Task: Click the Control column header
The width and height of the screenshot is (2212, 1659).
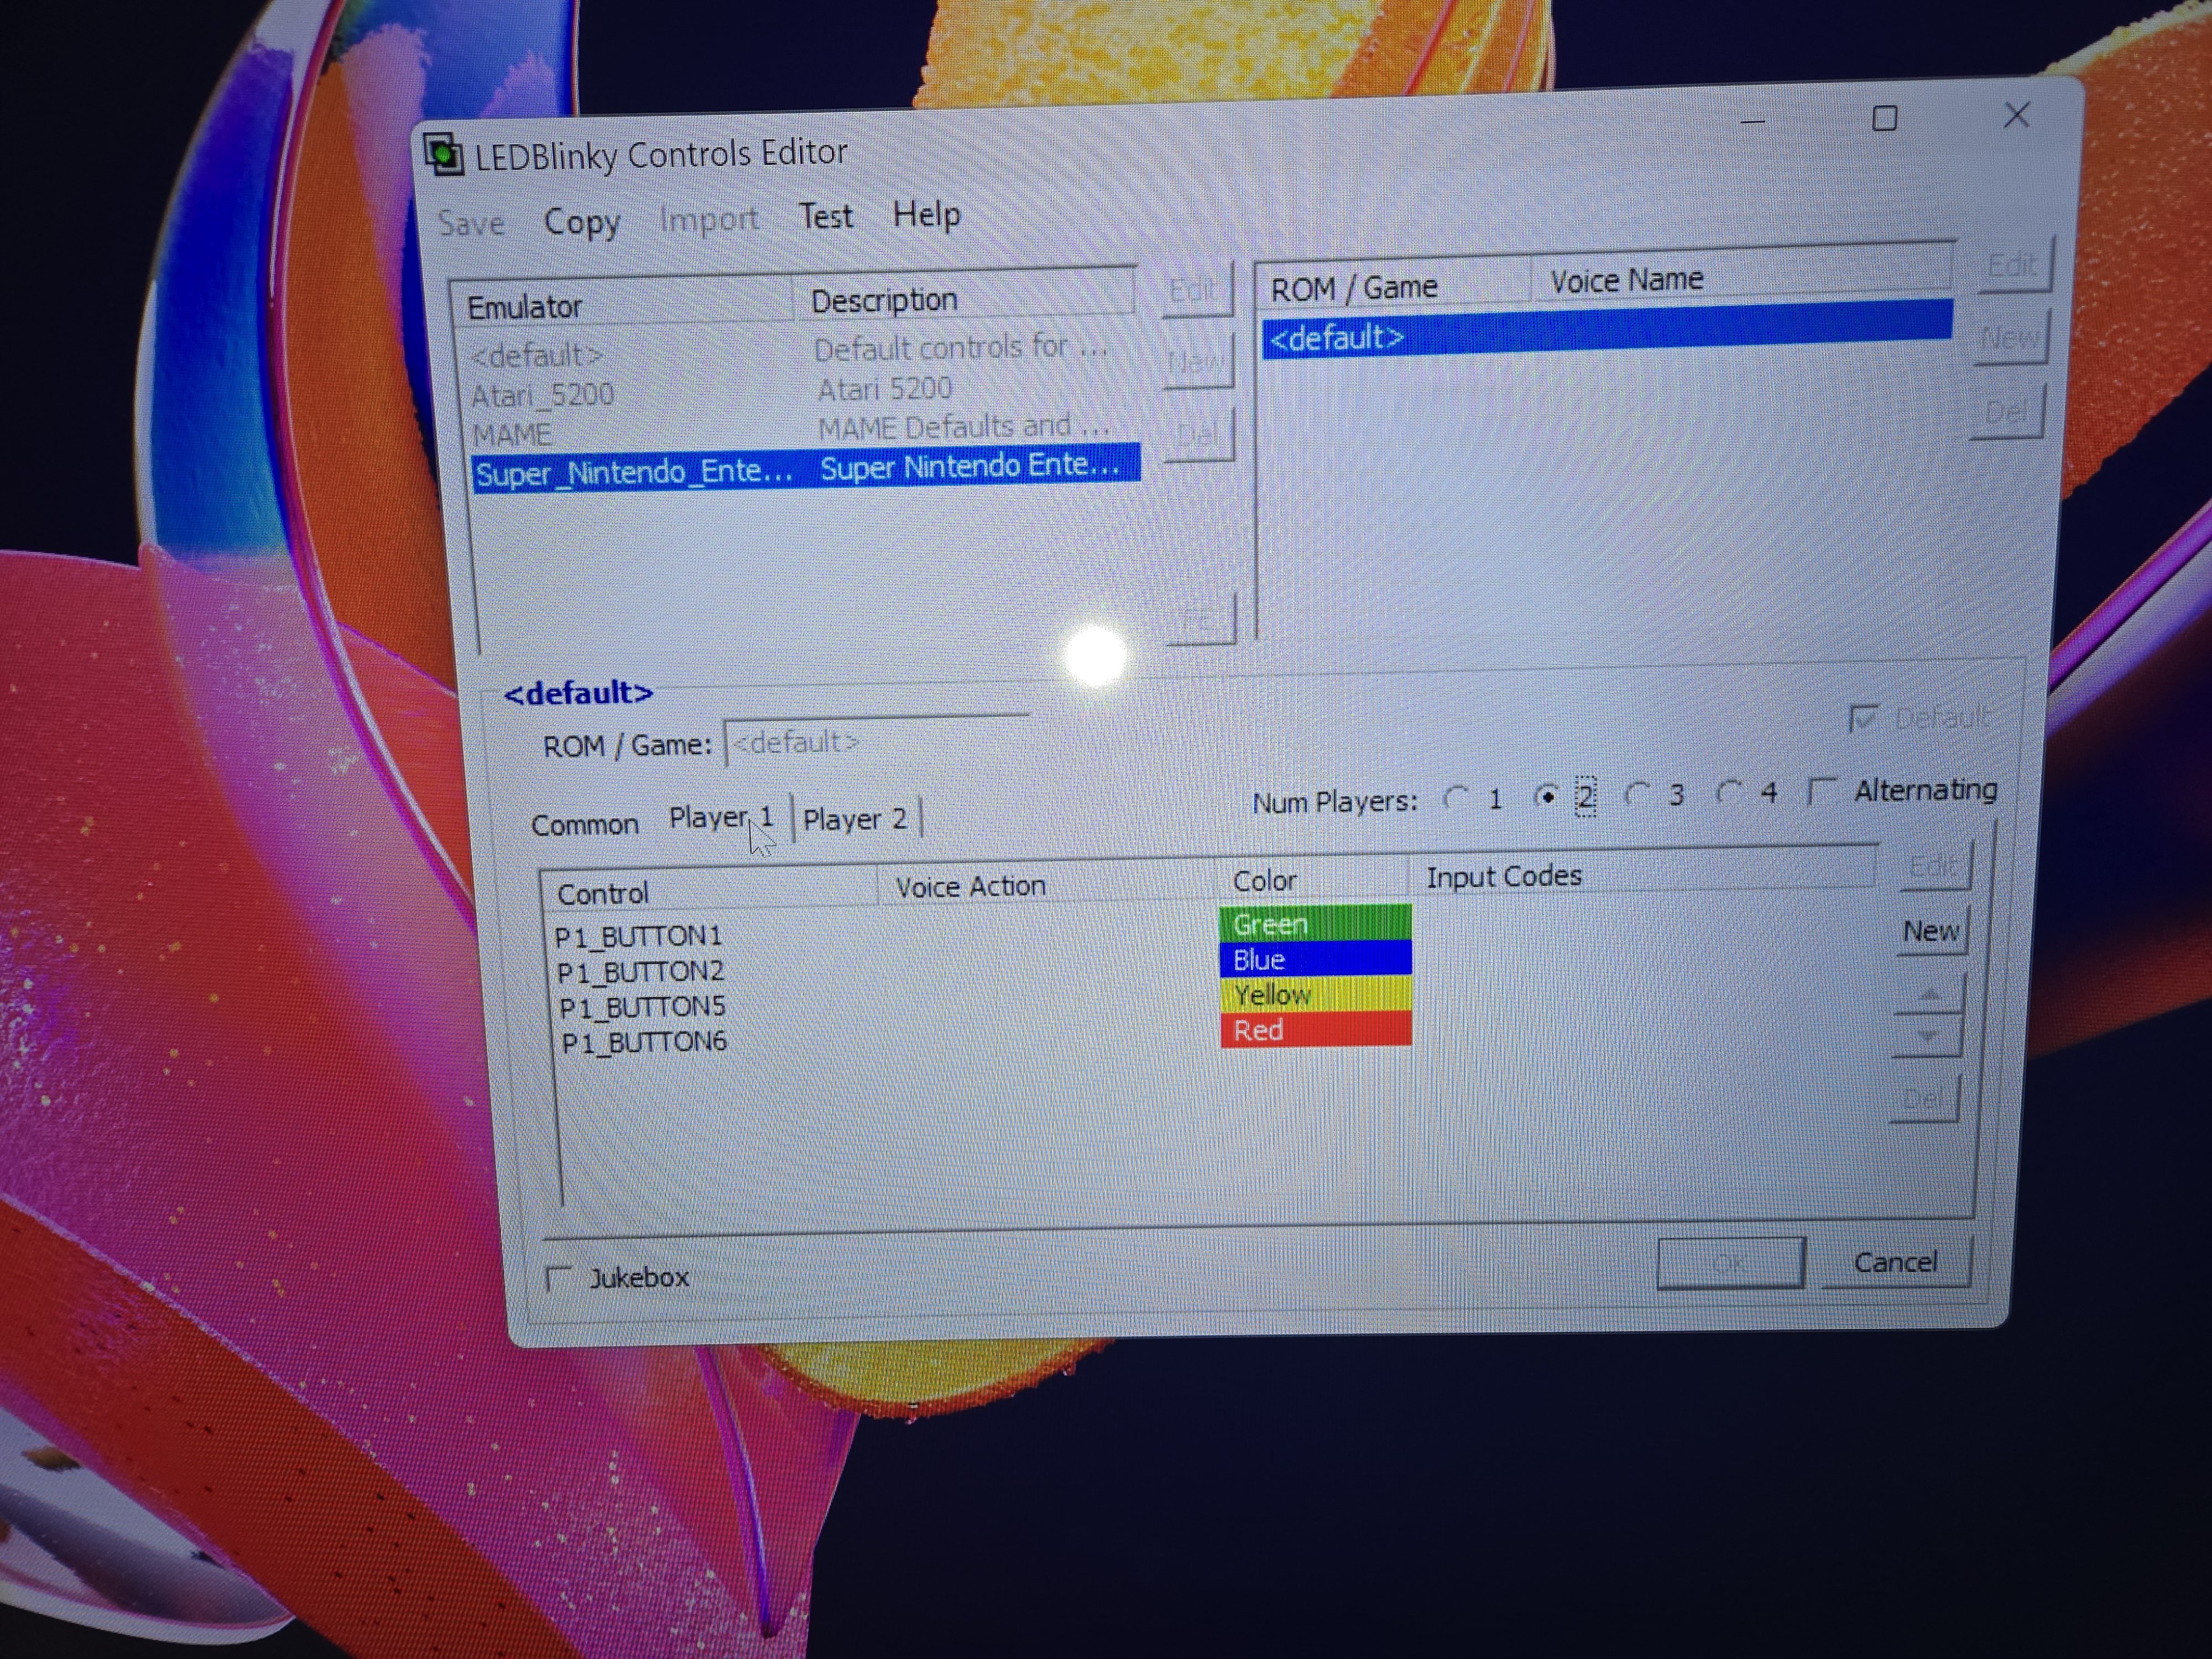Action: point(709,891)
